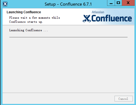Click the 'Please wait a few moments while' text
This screenshot has width=136, height=105.
point(35,18)
